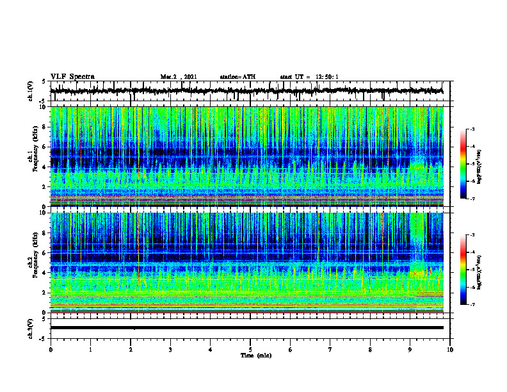Screen dimensions: 507x392
Task: Click inside the ch.2 spectrogram panel
Action: (246, 263)
